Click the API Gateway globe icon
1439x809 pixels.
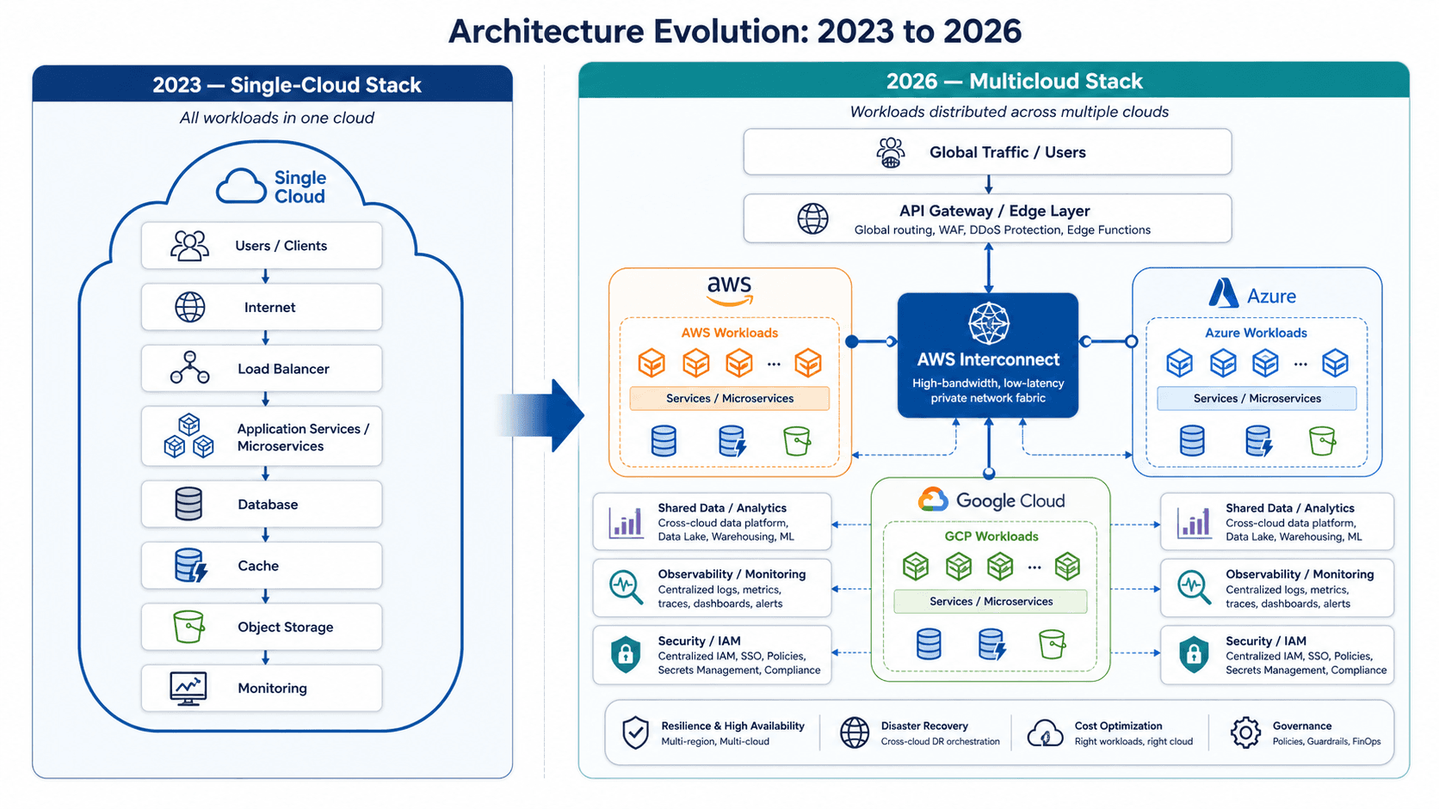click(812, 218)
